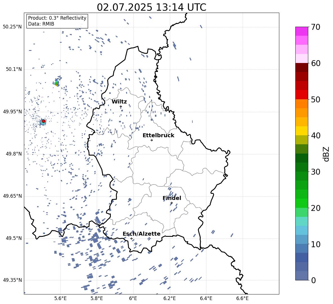Click the bright red colorbar swatch above 50

point(301,95)
